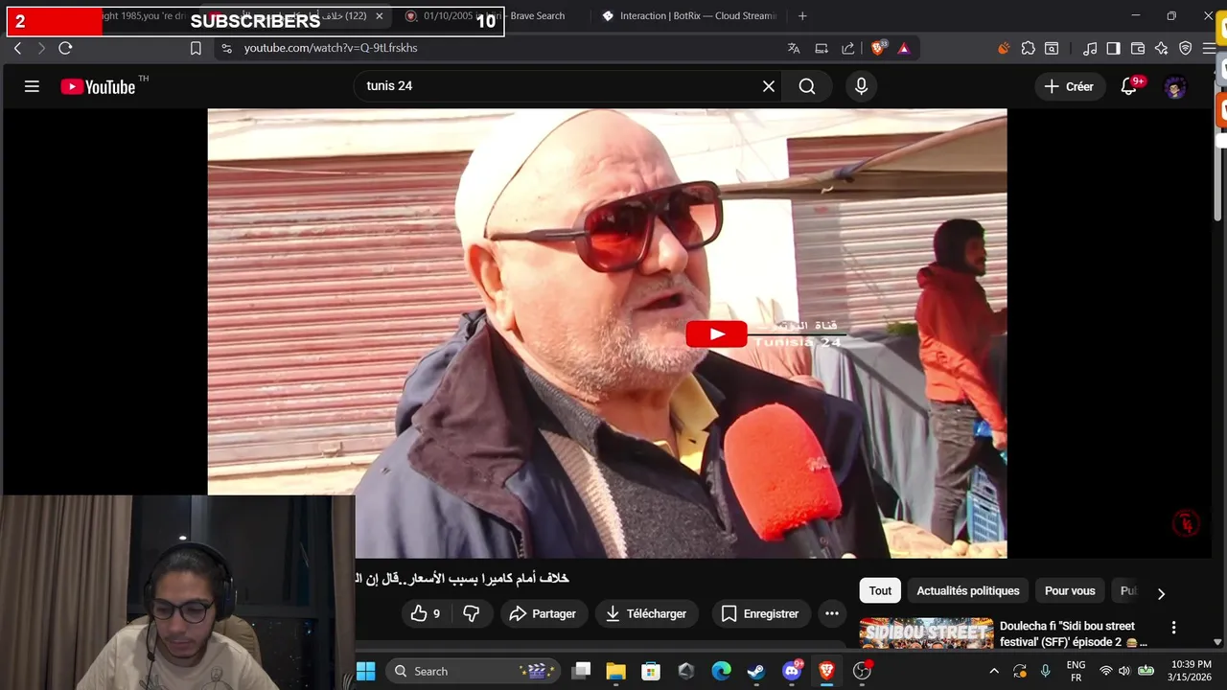This screenshot has height=690, width=1227.
Task: Click the address bar URL
Action: click(331, 48)
